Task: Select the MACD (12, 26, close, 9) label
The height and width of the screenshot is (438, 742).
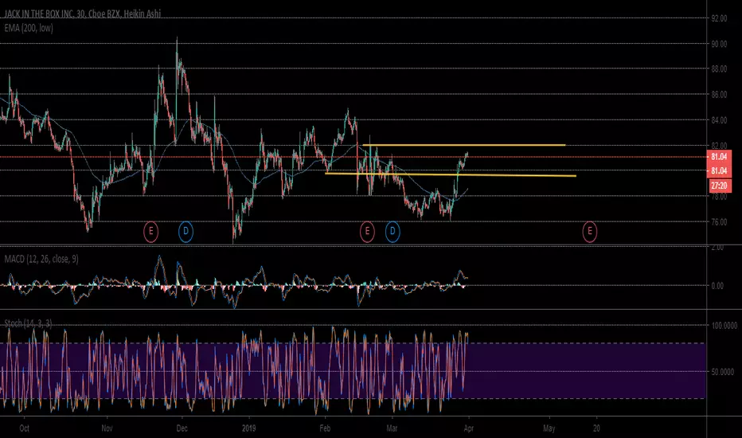Action: coord(41,259)
